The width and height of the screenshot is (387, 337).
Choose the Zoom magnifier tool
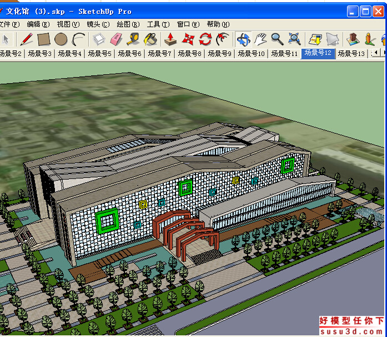click(278, 39)
